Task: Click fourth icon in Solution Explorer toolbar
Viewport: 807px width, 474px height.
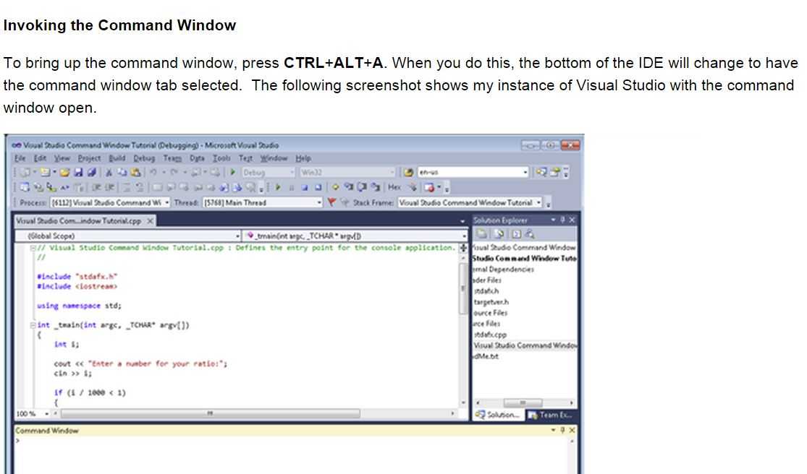Action: coord(530,234)
